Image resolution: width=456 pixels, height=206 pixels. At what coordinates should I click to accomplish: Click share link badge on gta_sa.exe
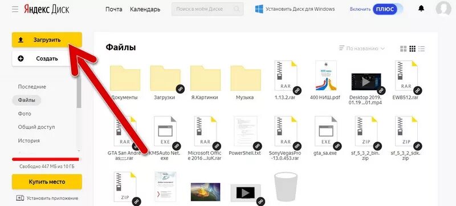point(337,146)
